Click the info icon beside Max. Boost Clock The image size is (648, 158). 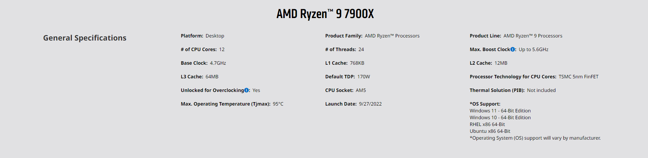tap(512, 49)
